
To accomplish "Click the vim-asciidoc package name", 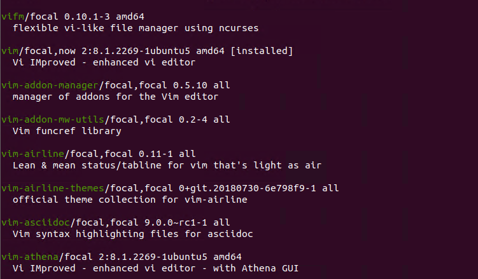I will (36, 222).
